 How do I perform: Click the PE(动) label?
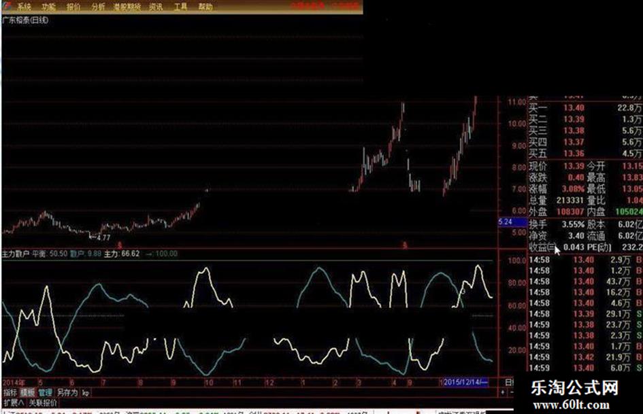[599, 247]
